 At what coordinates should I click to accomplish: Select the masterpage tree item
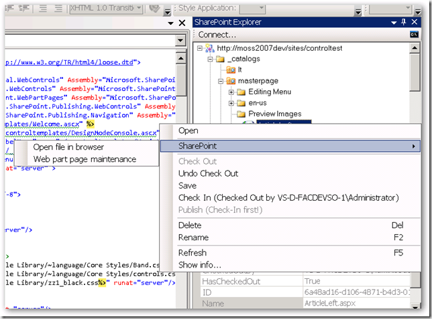point(258,81)
